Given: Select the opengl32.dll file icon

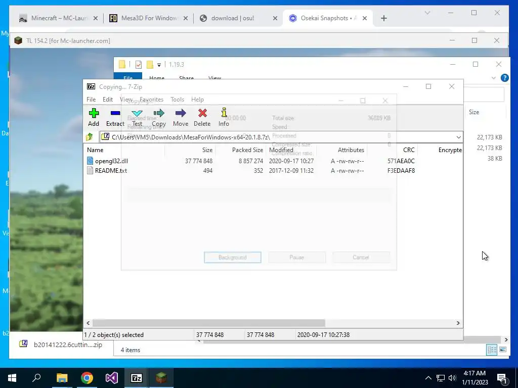Looking at the screenshot, I should pyautogui.click(x=90, y=161).
